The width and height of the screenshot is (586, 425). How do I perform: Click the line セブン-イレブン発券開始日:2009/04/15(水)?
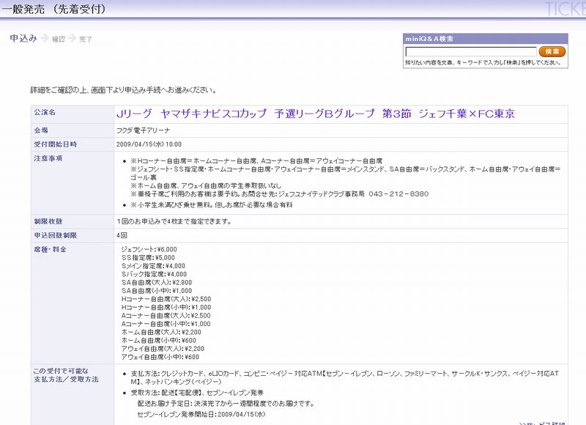(x=201, y=415)
